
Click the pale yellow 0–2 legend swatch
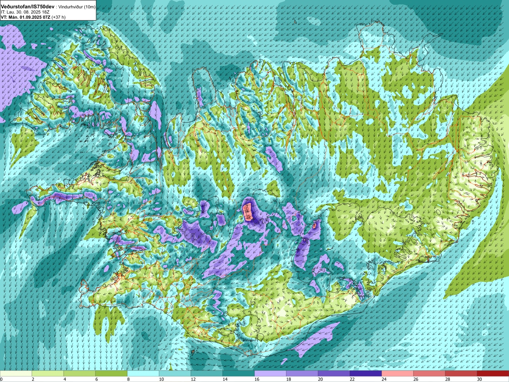click(x=16, y=374)
